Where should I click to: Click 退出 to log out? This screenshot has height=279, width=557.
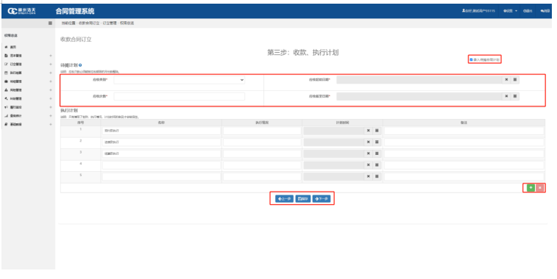[528, 11]
